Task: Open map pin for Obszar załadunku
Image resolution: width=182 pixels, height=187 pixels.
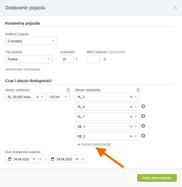Action: click(x=68, y=90)
